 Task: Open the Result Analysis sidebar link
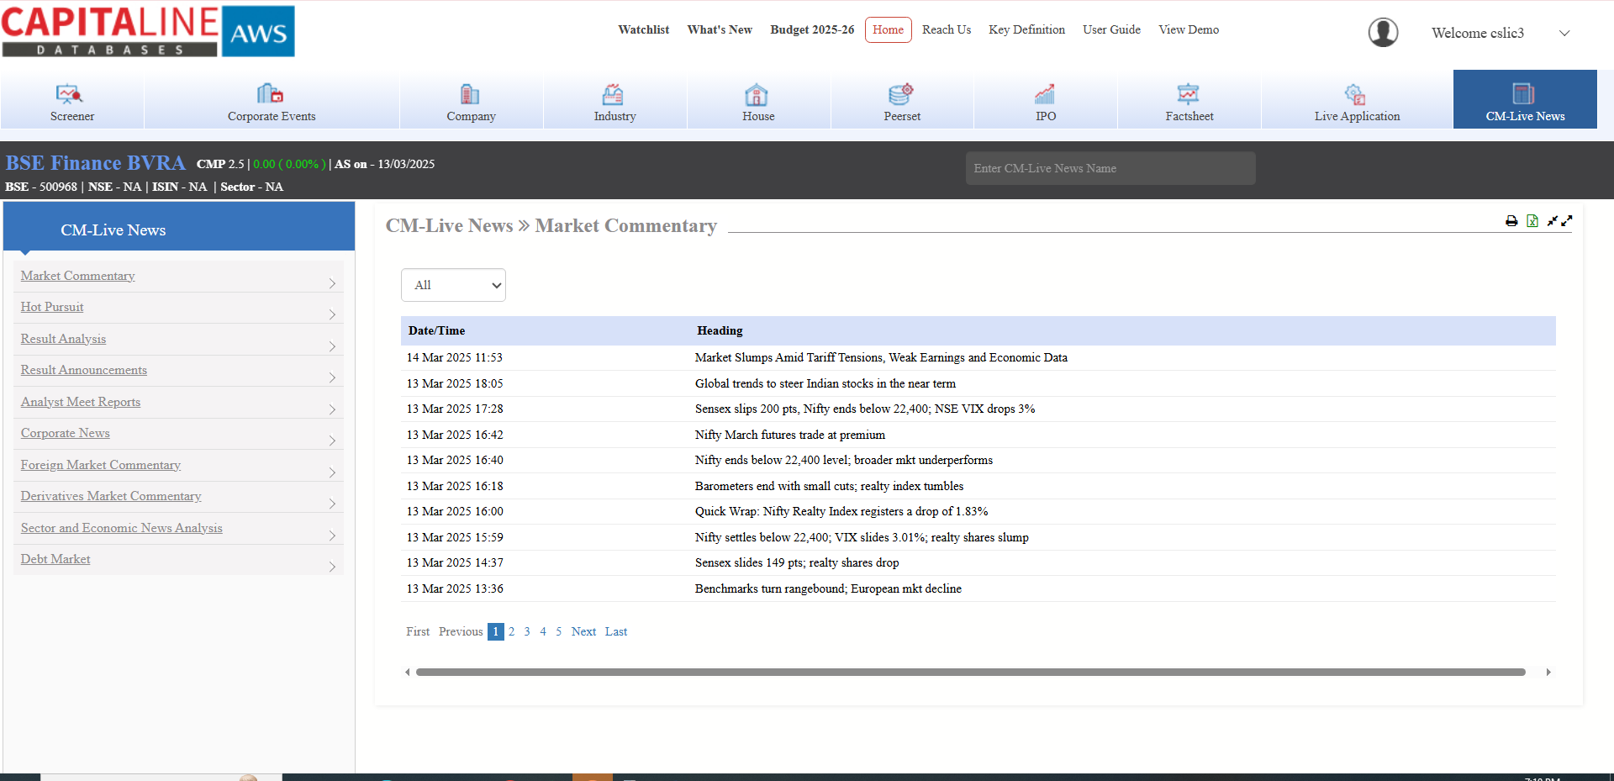point(63,339)
